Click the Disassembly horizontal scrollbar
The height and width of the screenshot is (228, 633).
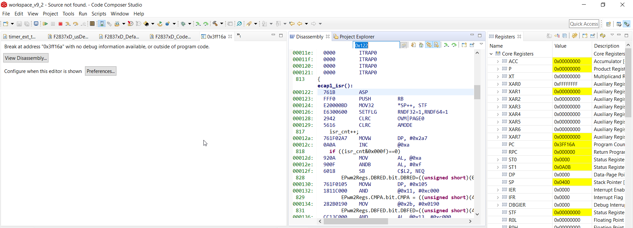coord(355,221)
